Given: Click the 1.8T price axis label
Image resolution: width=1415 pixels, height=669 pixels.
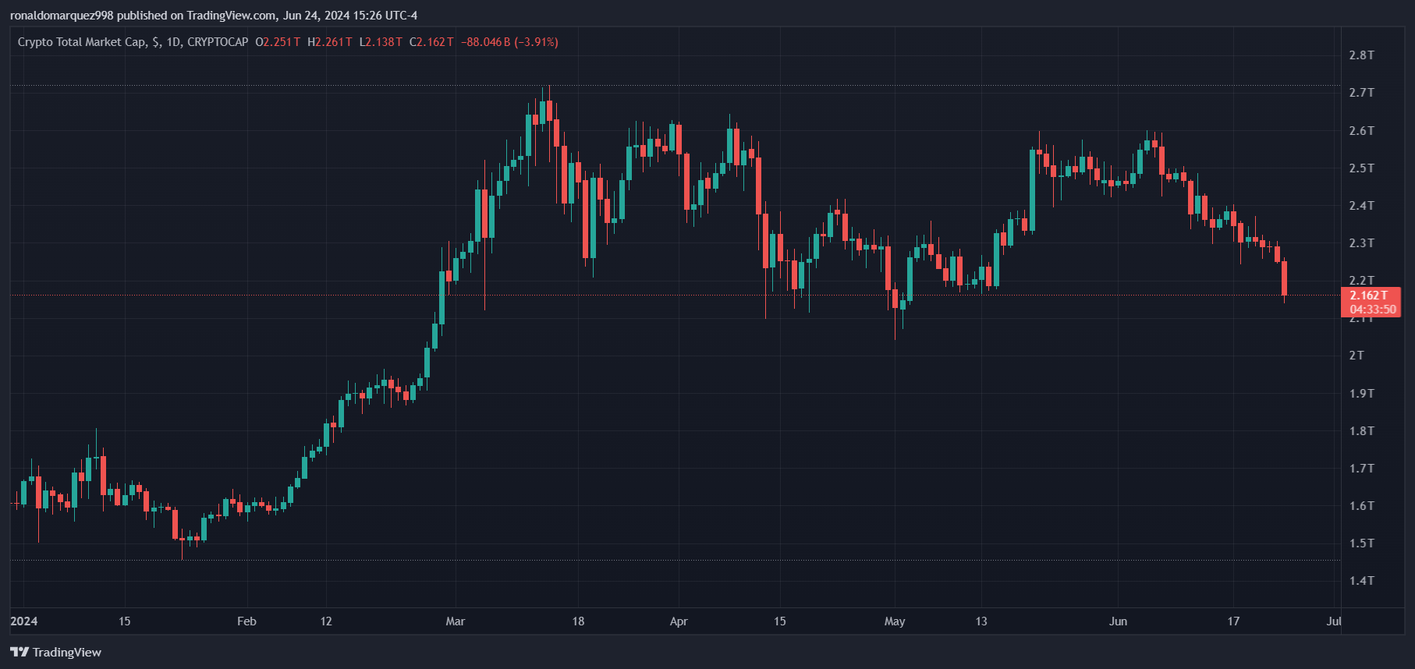Looking at the screenshot, I should (x=1362, y=431).
